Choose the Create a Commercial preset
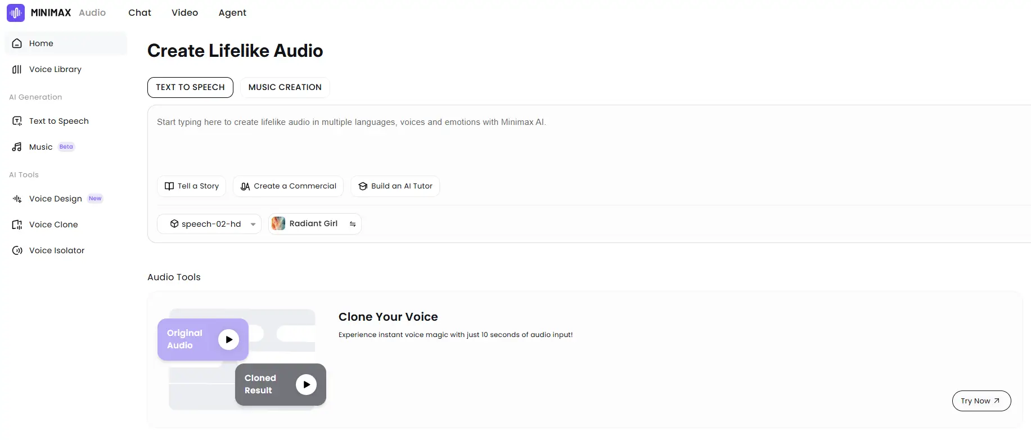The width and height of the screenshot is (1031, 440). point(288,186)
